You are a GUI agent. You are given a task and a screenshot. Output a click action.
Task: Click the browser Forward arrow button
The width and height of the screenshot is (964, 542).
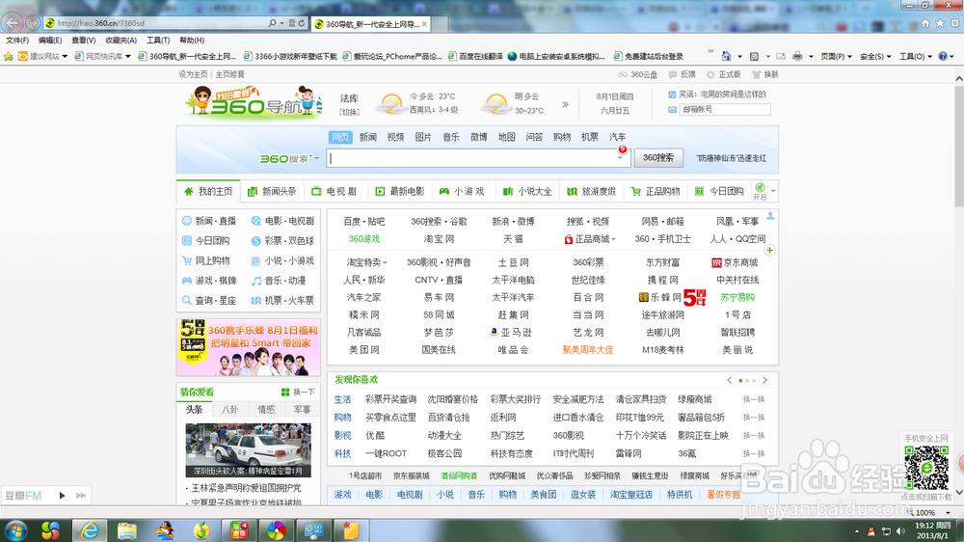coord(33,23)
